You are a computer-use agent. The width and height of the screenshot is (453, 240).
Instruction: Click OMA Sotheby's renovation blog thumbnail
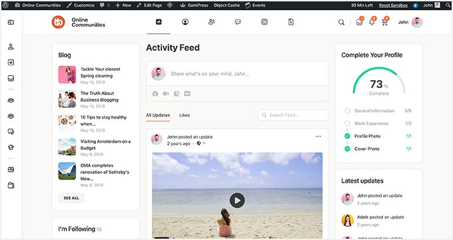click(67, 171)
